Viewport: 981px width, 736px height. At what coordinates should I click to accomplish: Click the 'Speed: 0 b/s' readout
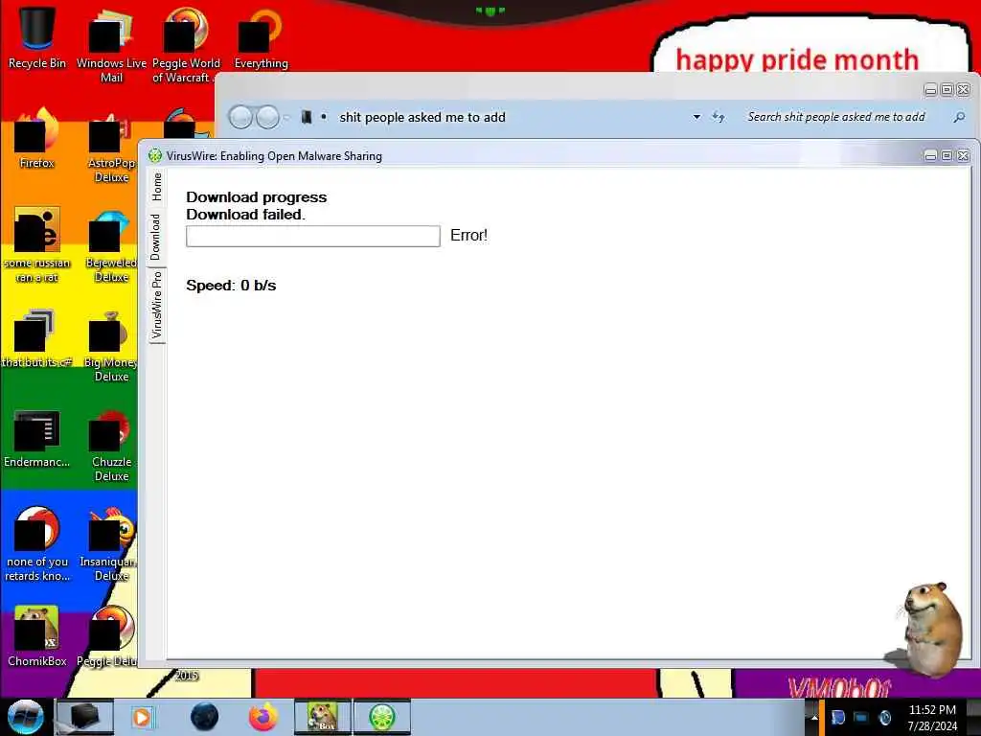point(231,286)
